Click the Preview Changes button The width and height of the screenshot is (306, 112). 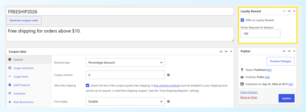coord(280,61)
